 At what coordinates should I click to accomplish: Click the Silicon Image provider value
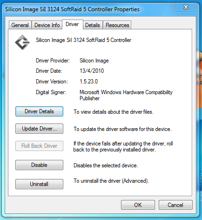[94, 61]
